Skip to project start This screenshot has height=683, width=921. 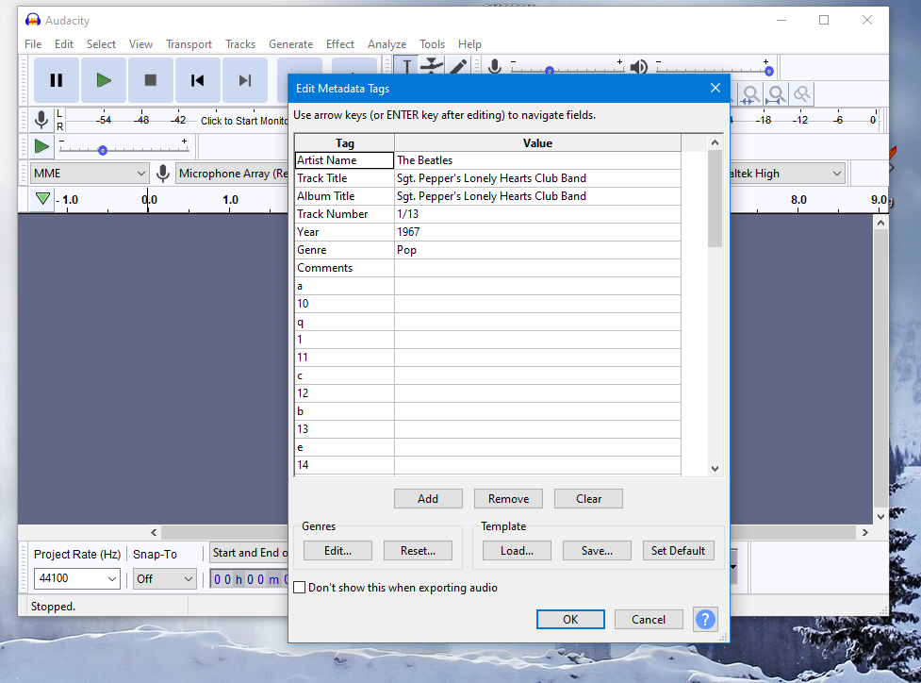(x=197, y=80)
